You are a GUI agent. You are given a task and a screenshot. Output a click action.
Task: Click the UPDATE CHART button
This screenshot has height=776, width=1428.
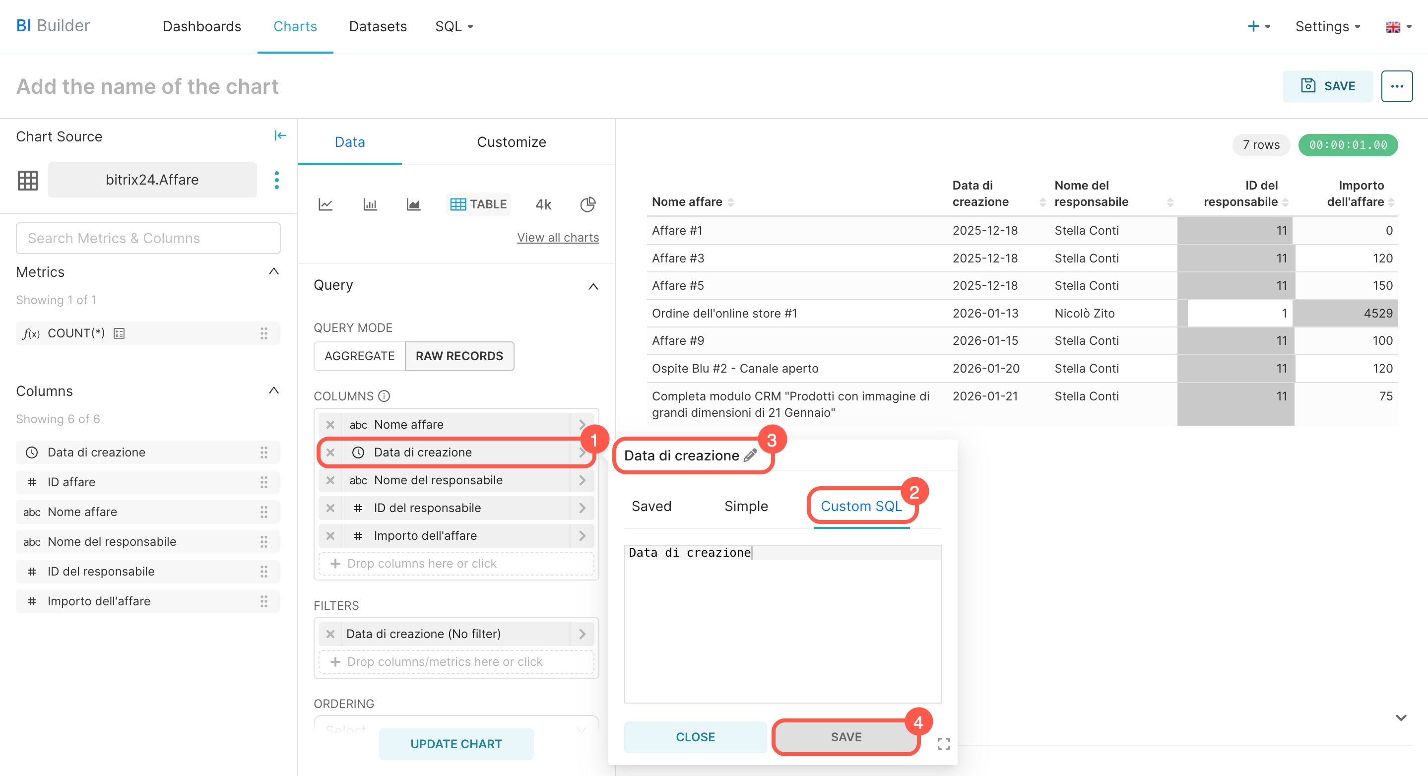(x=455, y=744)
